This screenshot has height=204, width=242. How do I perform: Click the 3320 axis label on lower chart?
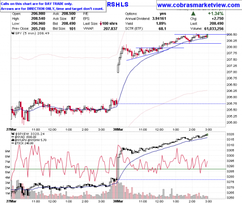[230, 134]
